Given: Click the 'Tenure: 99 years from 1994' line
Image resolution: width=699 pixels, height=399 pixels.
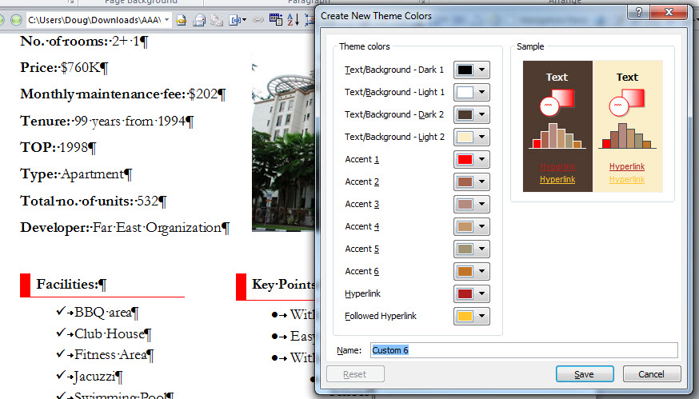Looking at the screenshot, I should 107,121.
